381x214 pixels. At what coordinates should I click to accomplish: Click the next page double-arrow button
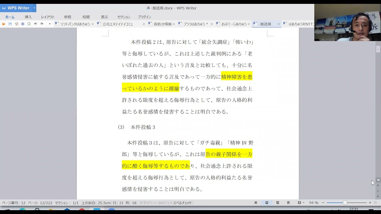coord(378,196)
